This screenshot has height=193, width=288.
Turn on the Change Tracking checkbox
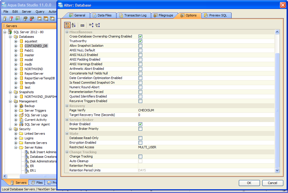click(140, 157)
